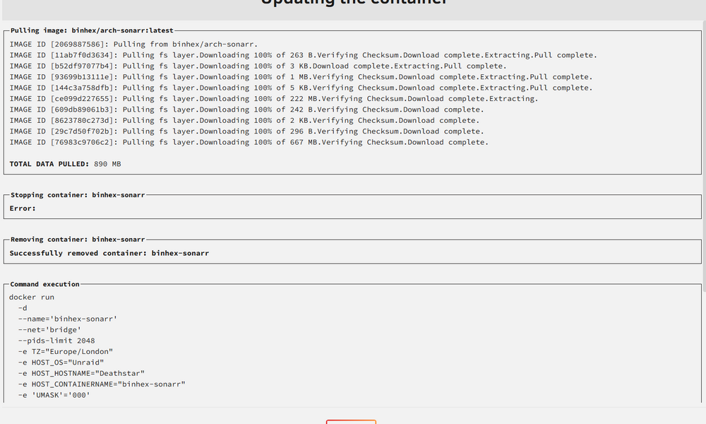Click the 'Command execution' heading
Image resolution: width=706 pixels, height=424 pixels.
pyautogui.click(x=44, y=284)
